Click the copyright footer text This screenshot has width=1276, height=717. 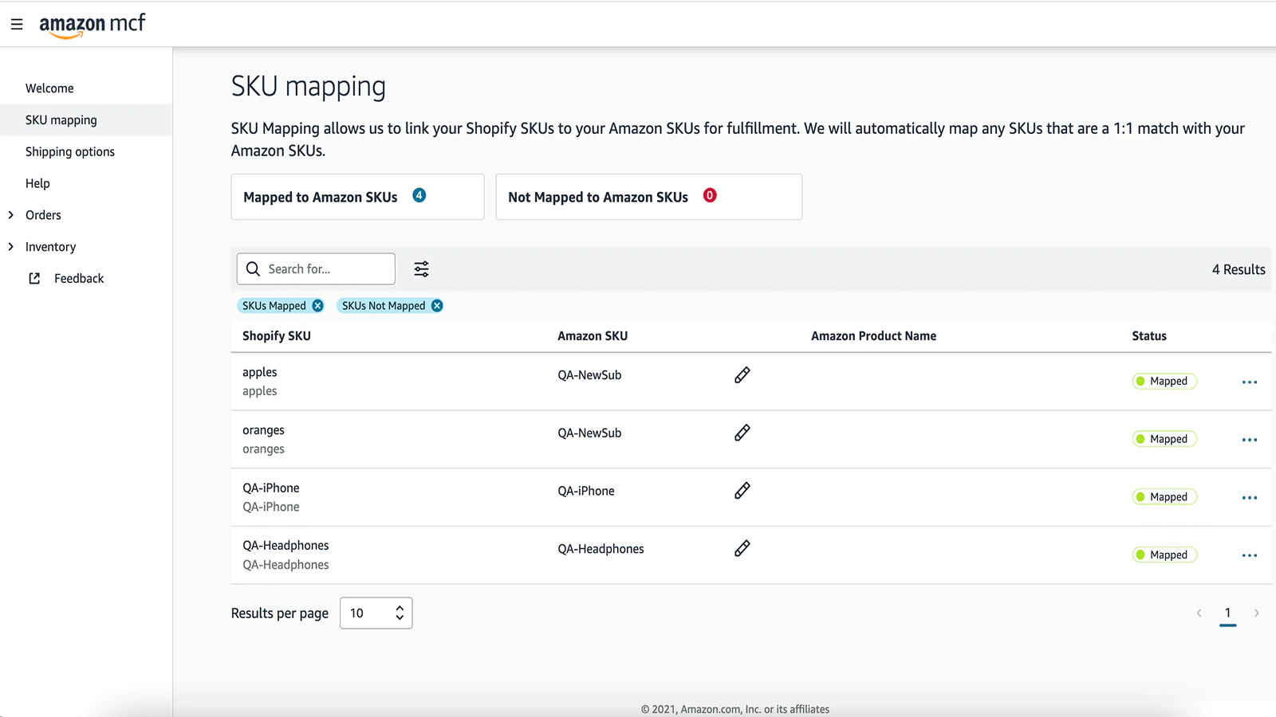point(735,709)
